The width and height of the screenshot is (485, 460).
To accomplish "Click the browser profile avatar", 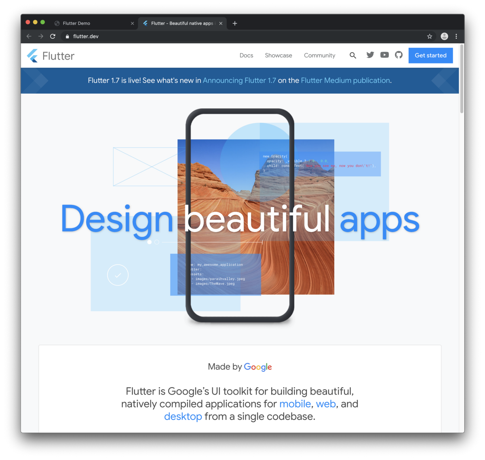I will pyautogui.click(x=444, y=36).
